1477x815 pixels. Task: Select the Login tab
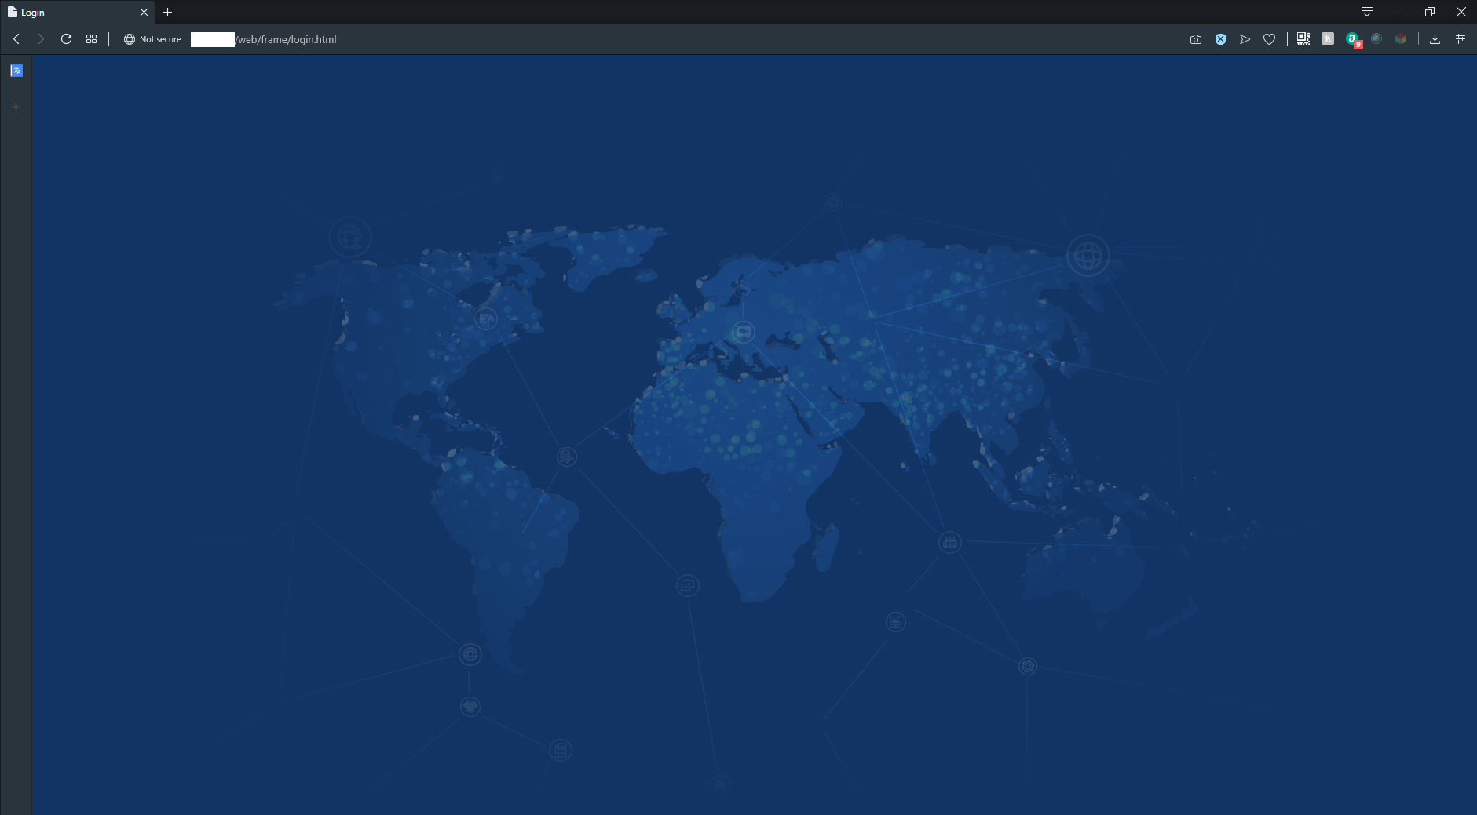point(71,13)
